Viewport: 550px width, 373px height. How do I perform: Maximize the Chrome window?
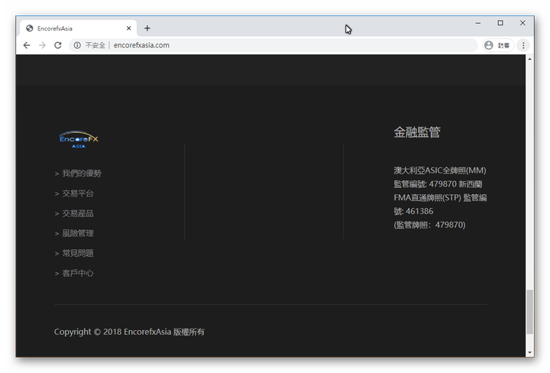500,23
